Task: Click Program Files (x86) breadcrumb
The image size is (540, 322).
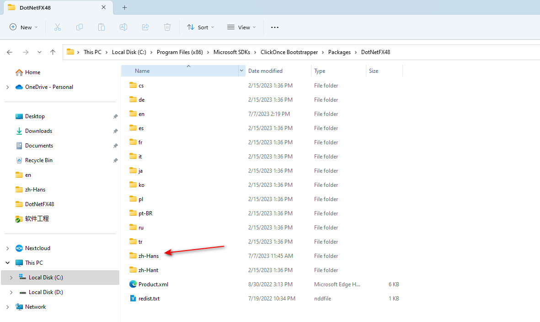Action: 180,52
